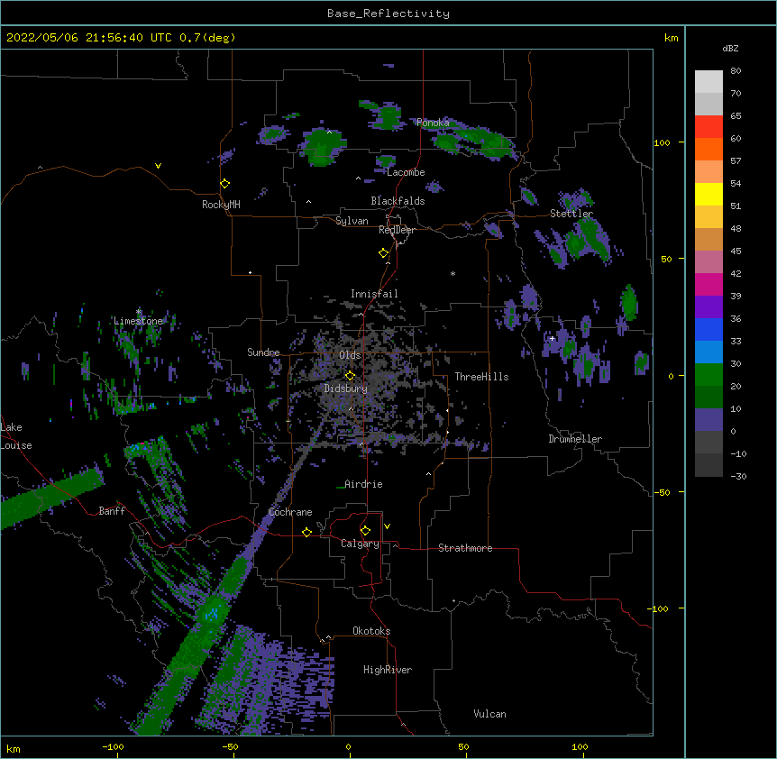Click the -100 km tick on the right axis
Image resolution: width=777 pixels, height=759 pixels.
[659, 608]
